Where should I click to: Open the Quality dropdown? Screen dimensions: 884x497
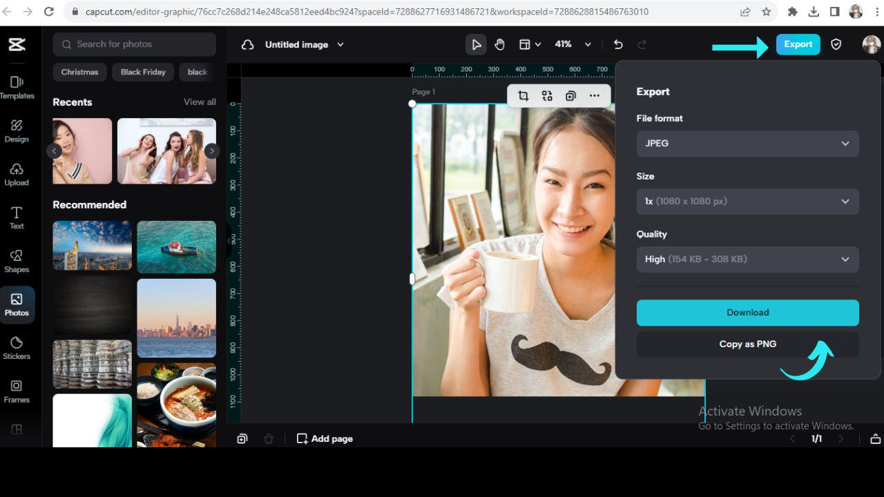click(747, 260)
